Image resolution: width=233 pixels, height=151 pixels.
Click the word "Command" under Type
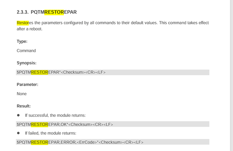click(x=26, y=51)
